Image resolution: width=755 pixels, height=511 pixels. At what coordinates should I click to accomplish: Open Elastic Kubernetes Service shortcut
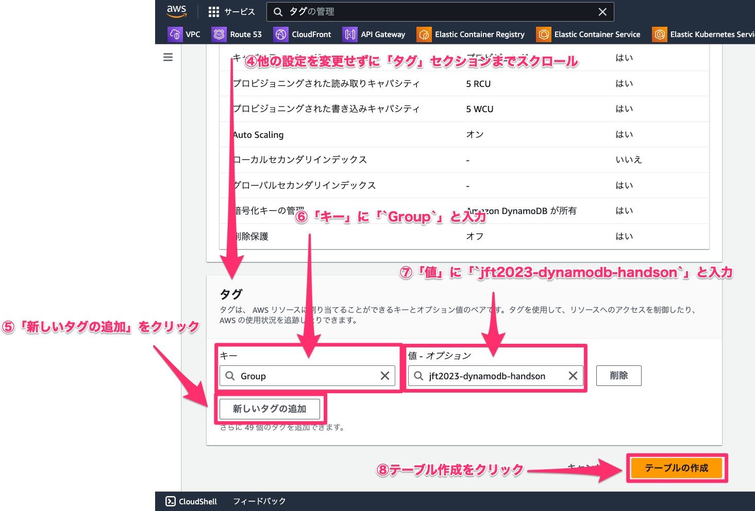pyautogui.click(x=703, y=34)
